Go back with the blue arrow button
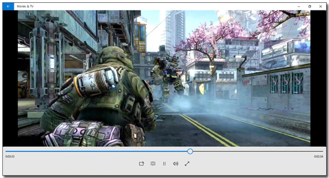This screenshot has width=329, height=178. point(8,7)
